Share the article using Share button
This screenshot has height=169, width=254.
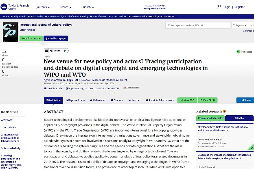tap(245, 100)
